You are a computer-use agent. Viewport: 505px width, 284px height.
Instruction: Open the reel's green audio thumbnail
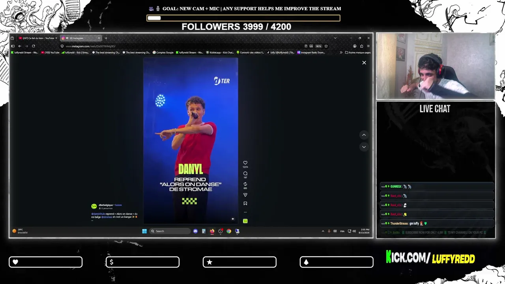[x=245, y=221]
